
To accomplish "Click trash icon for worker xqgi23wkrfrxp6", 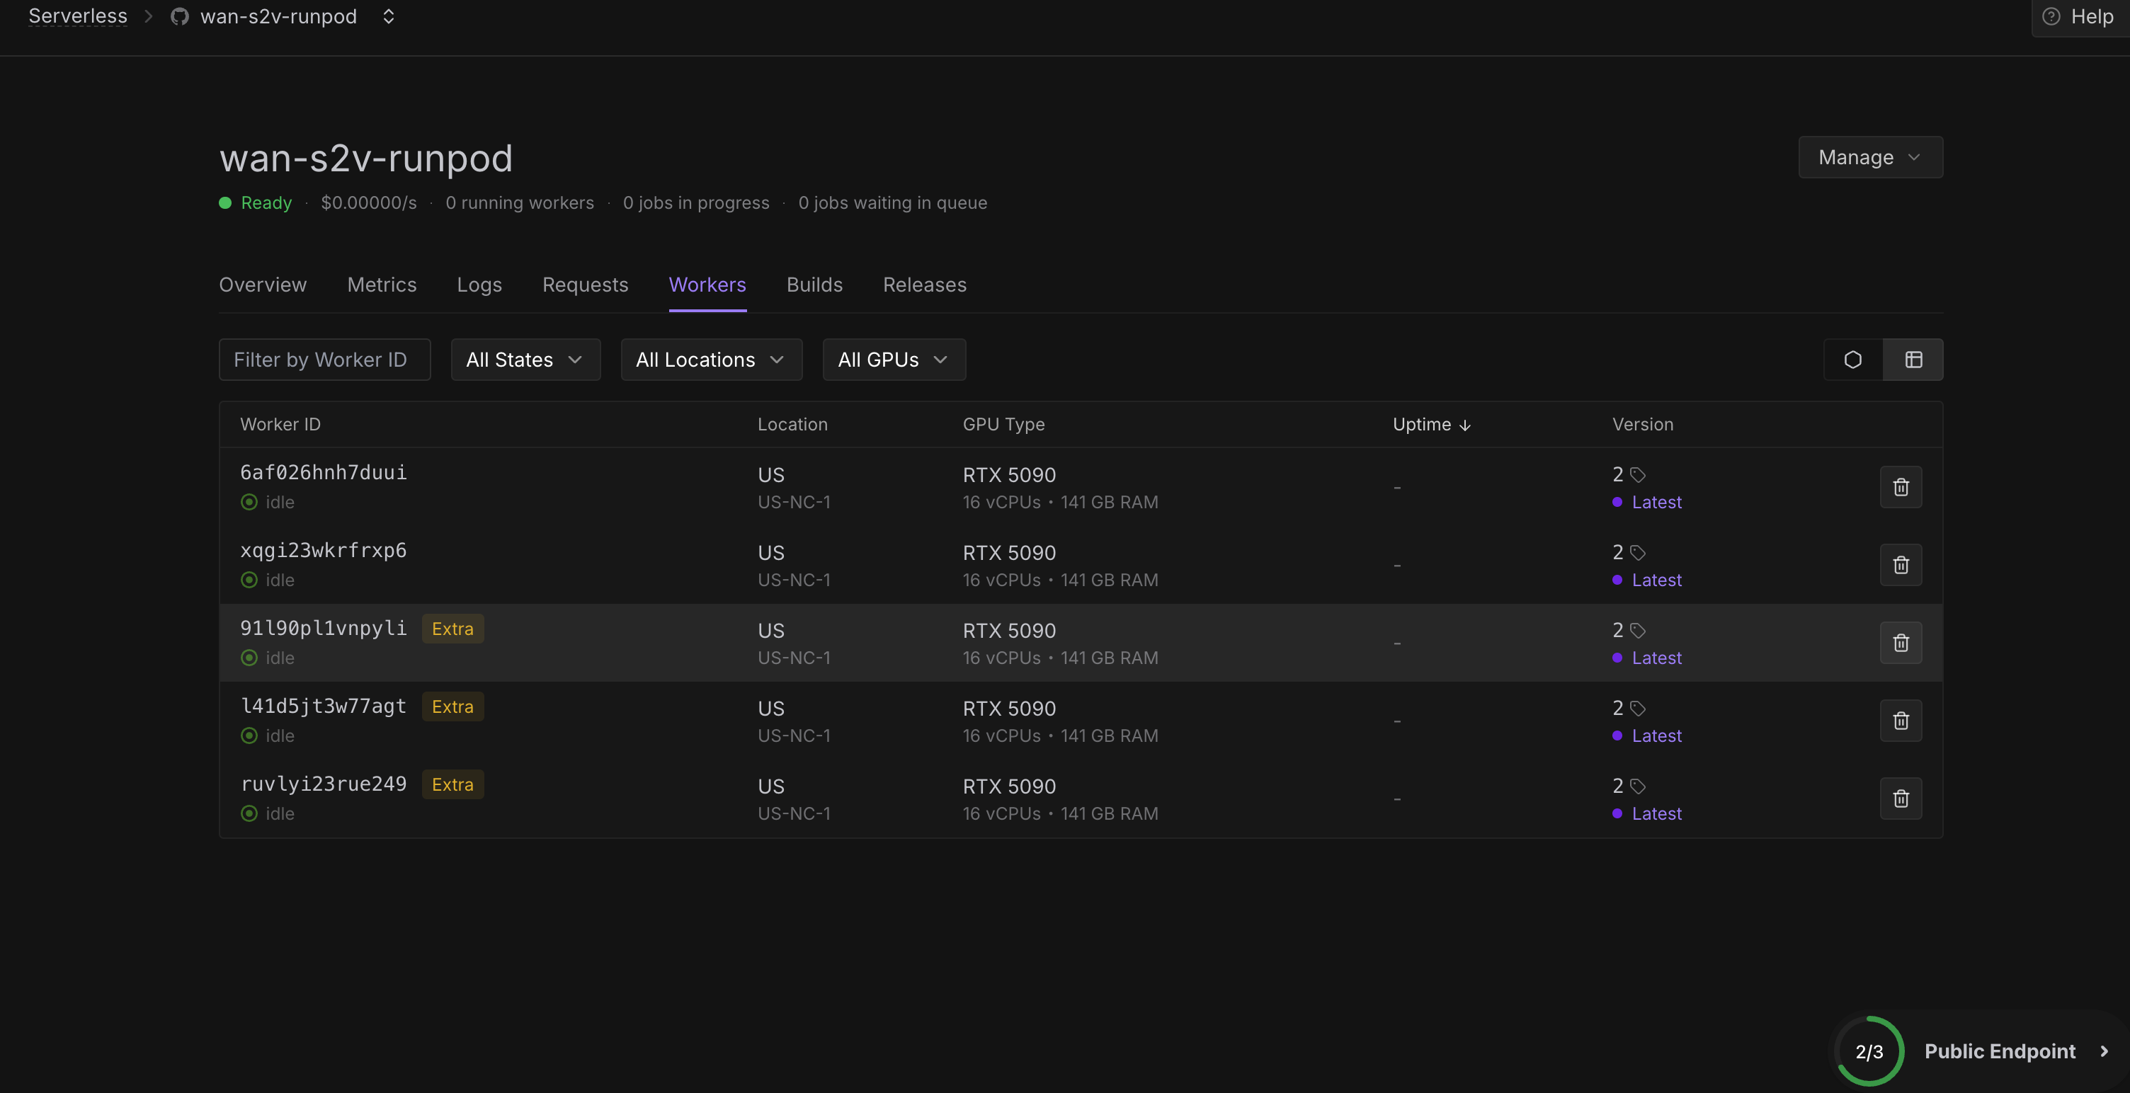I will (1900, 565).
